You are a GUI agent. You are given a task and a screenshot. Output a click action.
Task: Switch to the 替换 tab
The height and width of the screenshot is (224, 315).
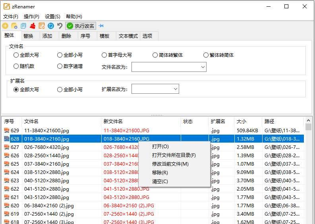28,36
